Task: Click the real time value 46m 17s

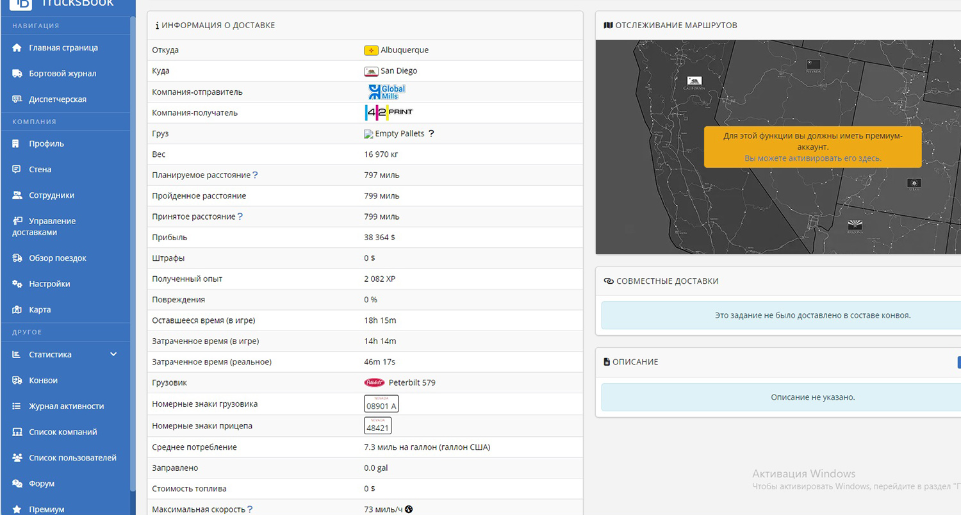Action: click(x=381, y=362)
